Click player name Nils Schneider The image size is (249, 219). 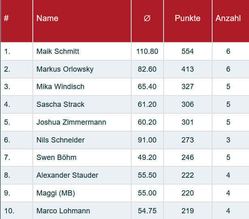60,140
